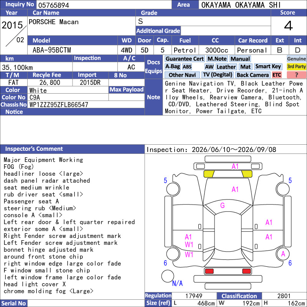
Task: Click the interior grade D
Action: [x=298, y=50]
